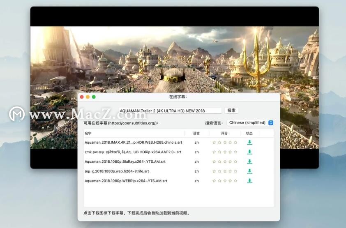
Task: Sort subtitles by 语言 column header
Action: pyautogui.click(x=196, y=134)
